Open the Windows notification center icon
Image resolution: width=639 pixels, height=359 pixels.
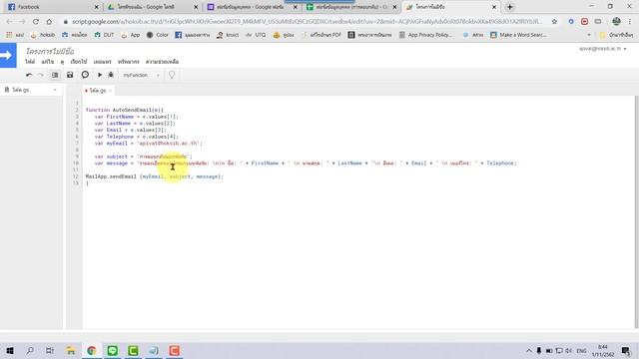tap(626, 350)
